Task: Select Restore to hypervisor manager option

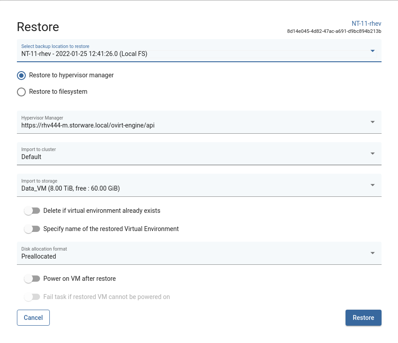Action: [21, 76]
